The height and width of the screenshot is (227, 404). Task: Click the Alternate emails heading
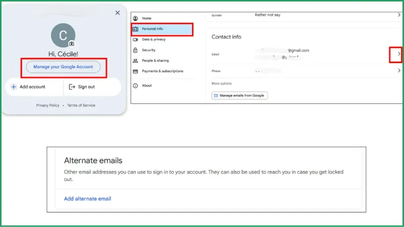(93, 160)
